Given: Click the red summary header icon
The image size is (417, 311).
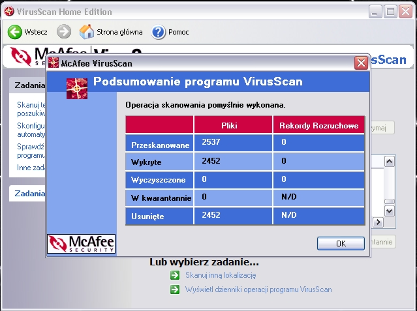Looking at the screenshot, I should point(77,89).
